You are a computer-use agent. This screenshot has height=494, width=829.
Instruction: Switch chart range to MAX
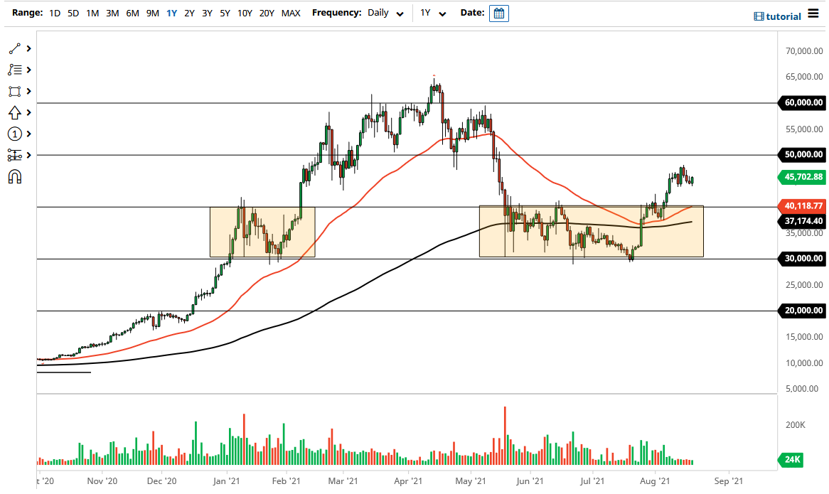pyautogui.click(x=291, y=13)
